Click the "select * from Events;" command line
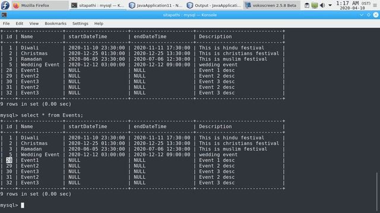The height and width of the screenshot is (213, 380). click(x=52, y=115)
